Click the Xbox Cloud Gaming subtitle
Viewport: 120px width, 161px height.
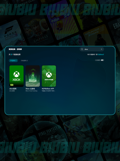click(x=31, y=91)
